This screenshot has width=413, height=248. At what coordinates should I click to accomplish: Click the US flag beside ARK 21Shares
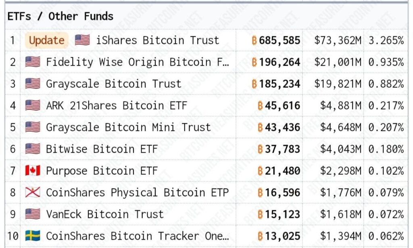tap(33, 105)
